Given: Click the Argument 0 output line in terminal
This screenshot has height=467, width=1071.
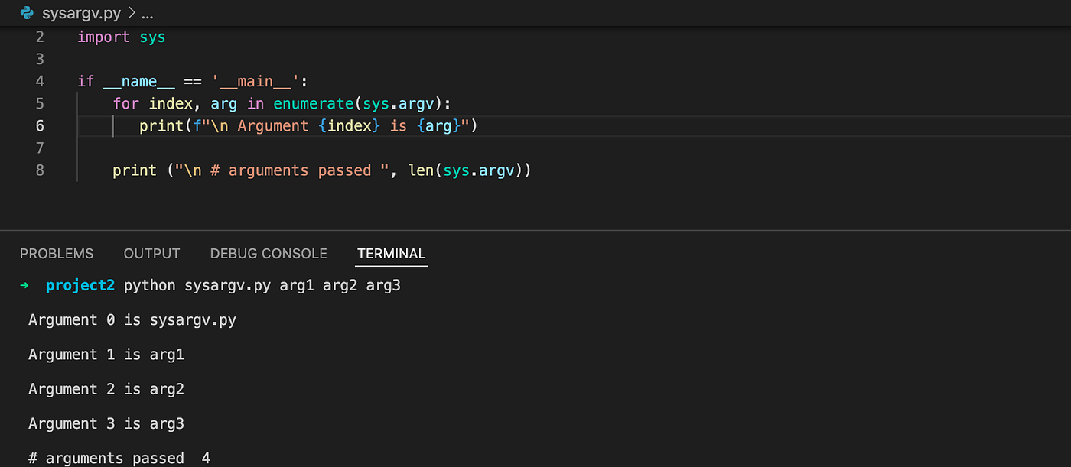Looking at the screenshot, I should click(132, 319).
